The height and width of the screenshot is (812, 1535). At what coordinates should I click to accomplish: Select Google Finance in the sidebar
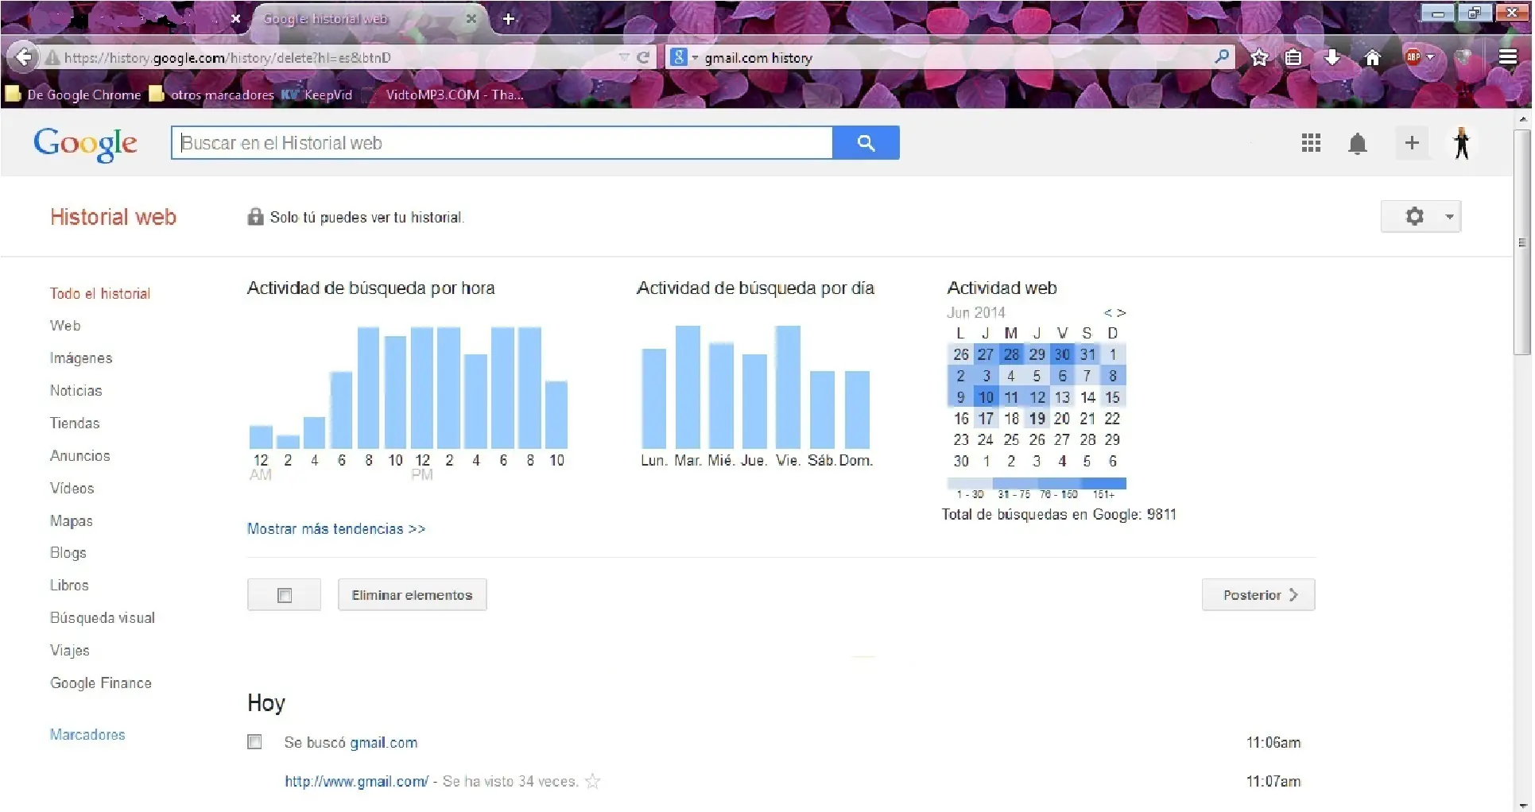(101, 683)
